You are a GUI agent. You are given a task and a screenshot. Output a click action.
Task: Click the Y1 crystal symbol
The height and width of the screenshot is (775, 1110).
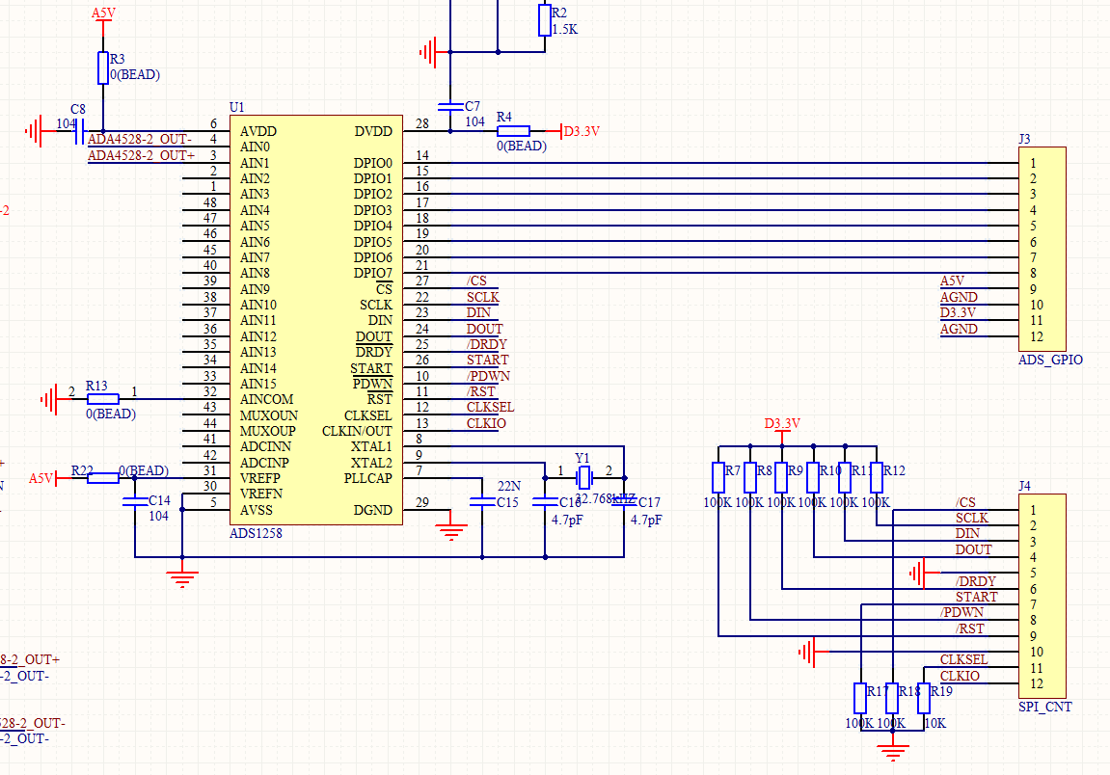[x=584, y=478]
